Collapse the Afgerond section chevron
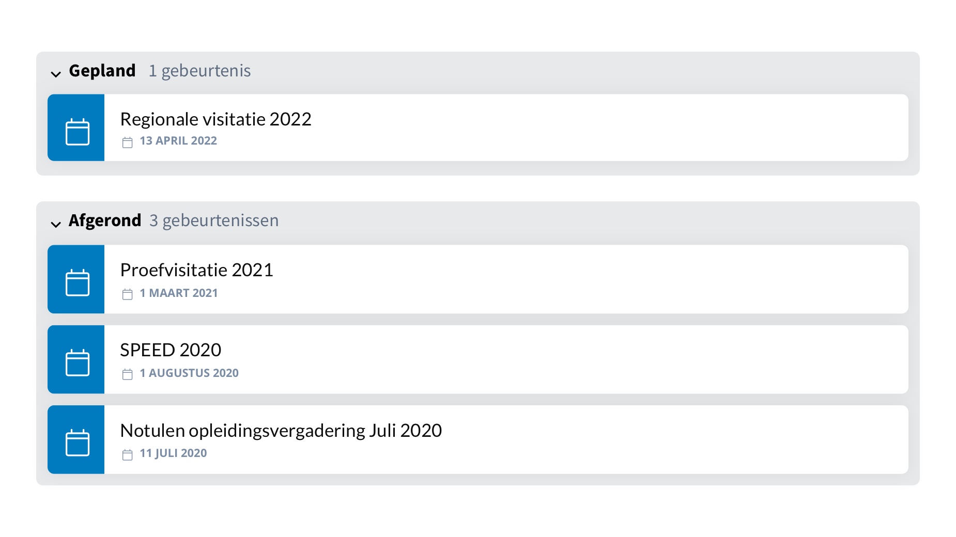Viewport: 956px width, 537px height. click(x=56, y=224)
